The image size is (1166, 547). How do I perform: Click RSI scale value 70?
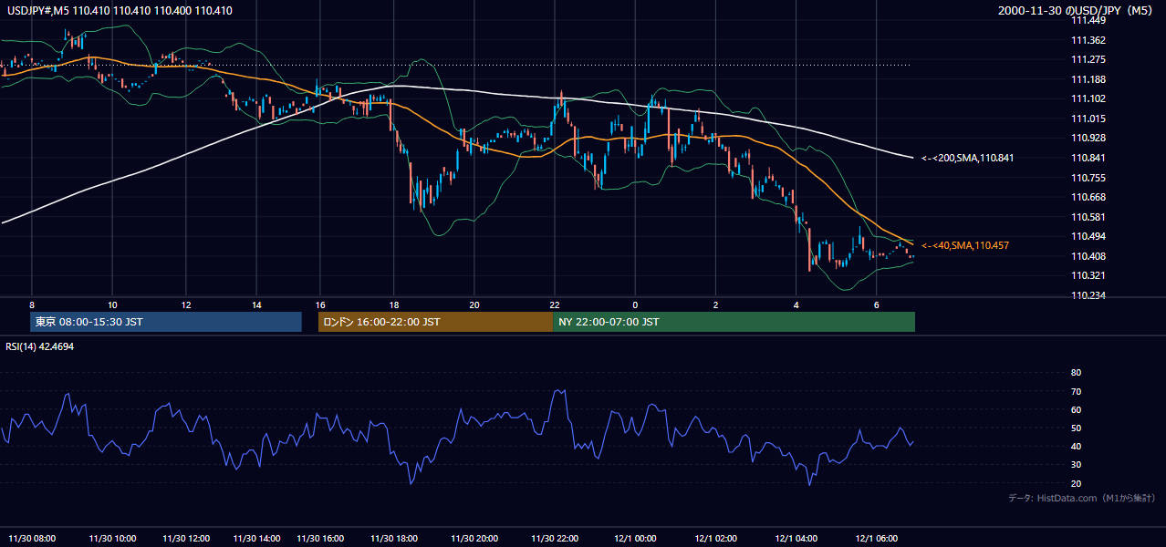1077,391
